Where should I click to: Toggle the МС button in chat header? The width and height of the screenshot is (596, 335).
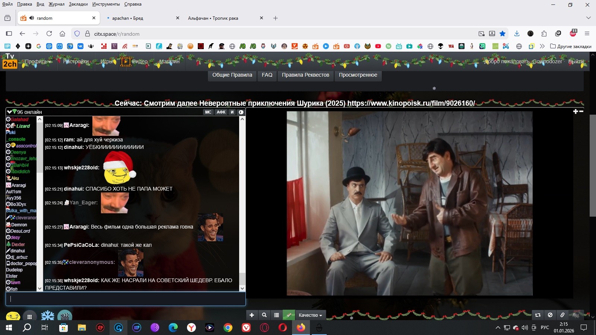pos(208,112)
